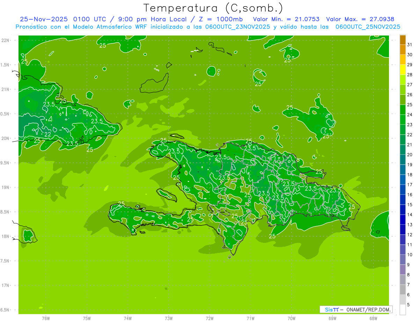Screen dimensions: 419x323
Task: Click the 21N latitude label
Action: [6, 89]
